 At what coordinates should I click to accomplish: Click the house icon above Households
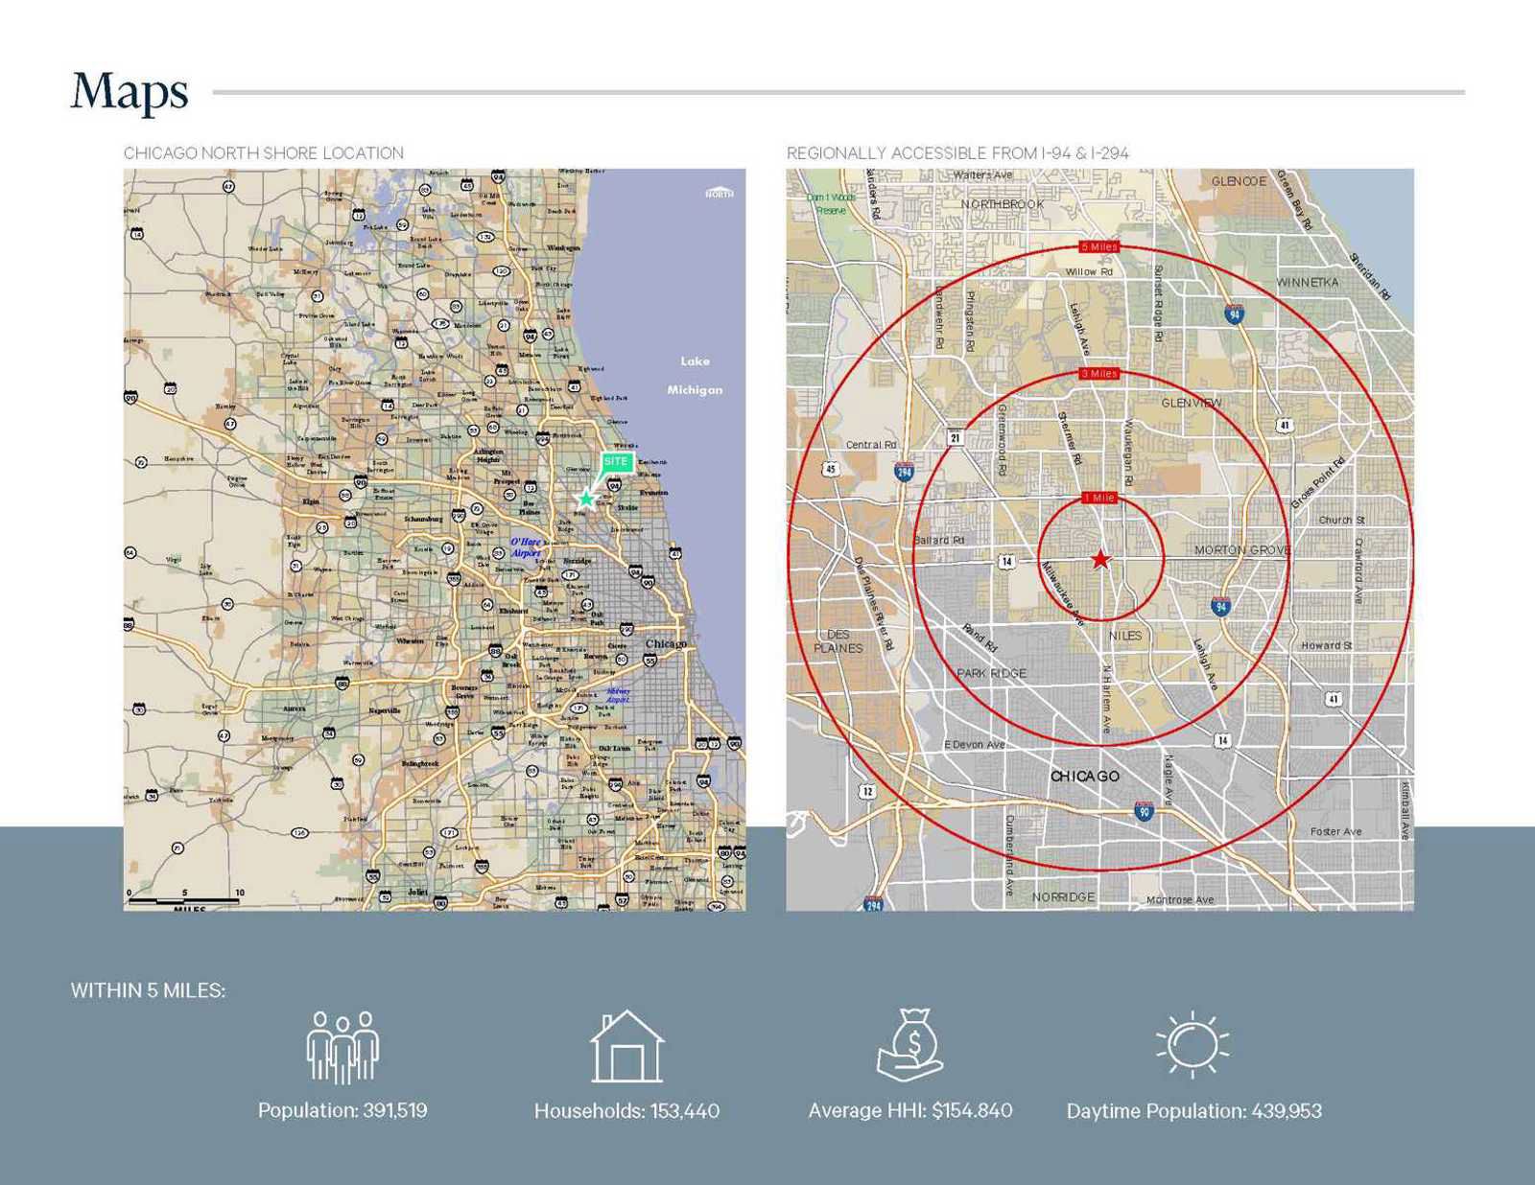pos(626,1047)
